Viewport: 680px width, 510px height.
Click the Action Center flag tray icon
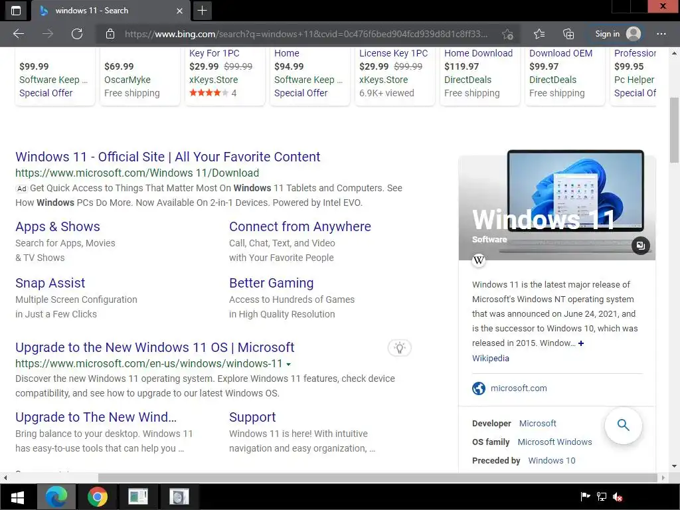pos(586,497)
